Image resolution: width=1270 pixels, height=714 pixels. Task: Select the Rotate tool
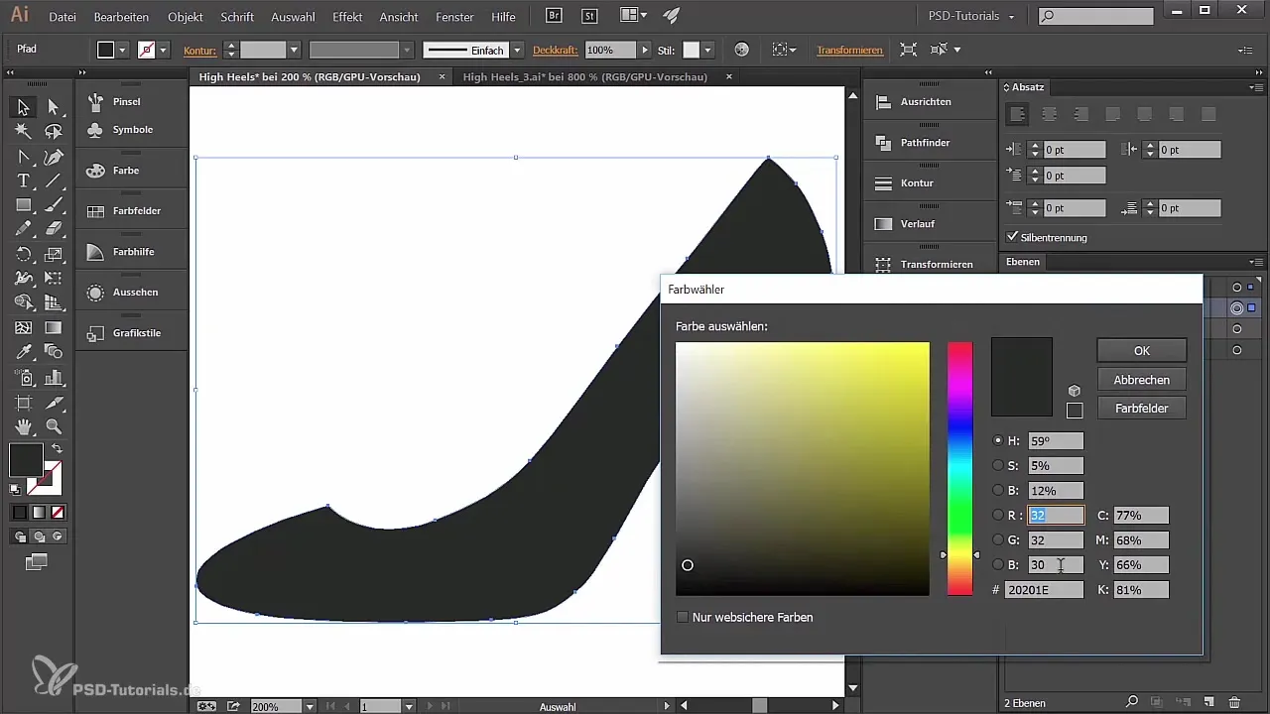(x=23, y=255)
